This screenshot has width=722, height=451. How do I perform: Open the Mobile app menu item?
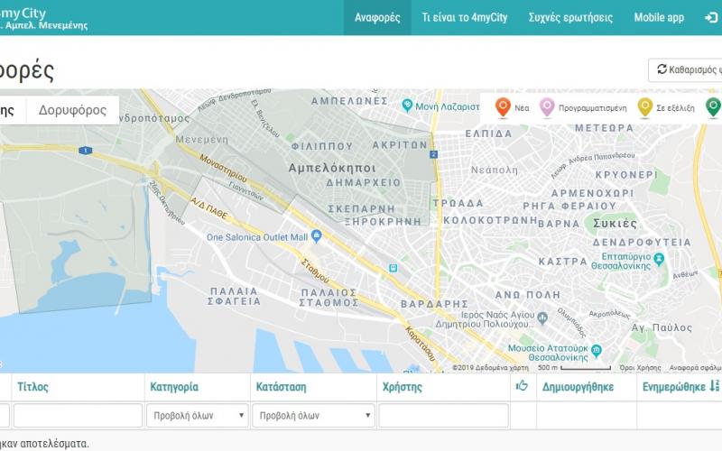point(659,17)
